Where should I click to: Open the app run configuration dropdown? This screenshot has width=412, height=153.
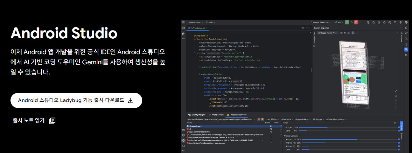[339, 22]
